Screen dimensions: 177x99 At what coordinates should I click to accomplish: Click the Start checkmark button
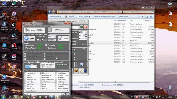(63, 38)
